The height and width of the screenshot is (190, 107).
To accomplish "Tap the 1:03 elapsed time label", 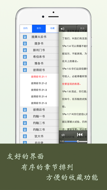I will (x=62, y=141).
